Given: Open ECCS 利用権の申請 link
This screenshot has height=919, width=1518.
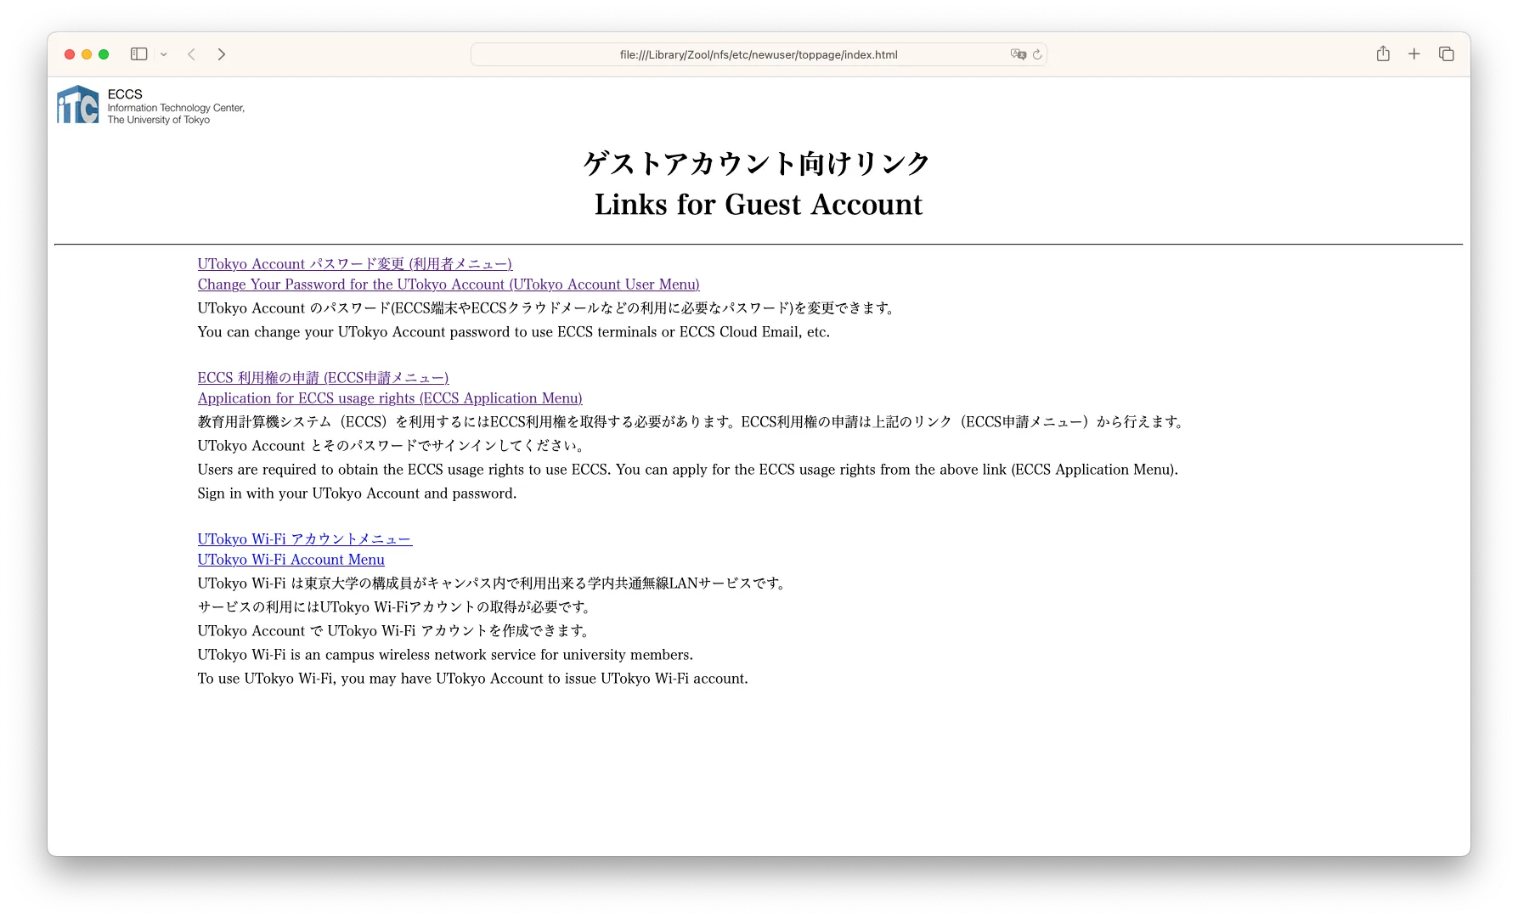Looking at the screenshot, I should (323, 378).
